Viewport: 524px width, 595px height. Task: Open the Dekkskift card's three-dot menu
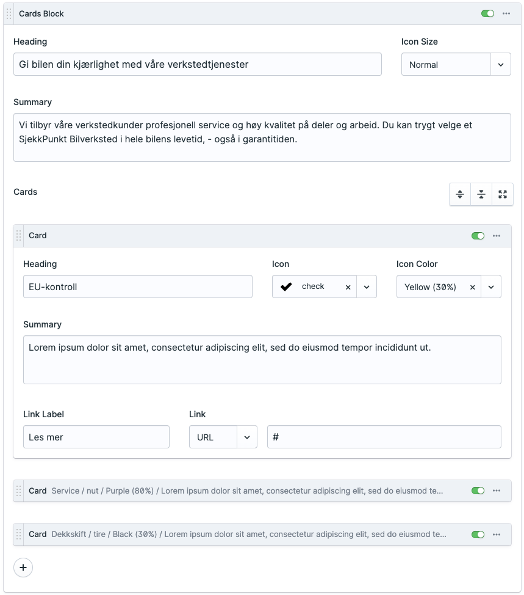[497, 535]
